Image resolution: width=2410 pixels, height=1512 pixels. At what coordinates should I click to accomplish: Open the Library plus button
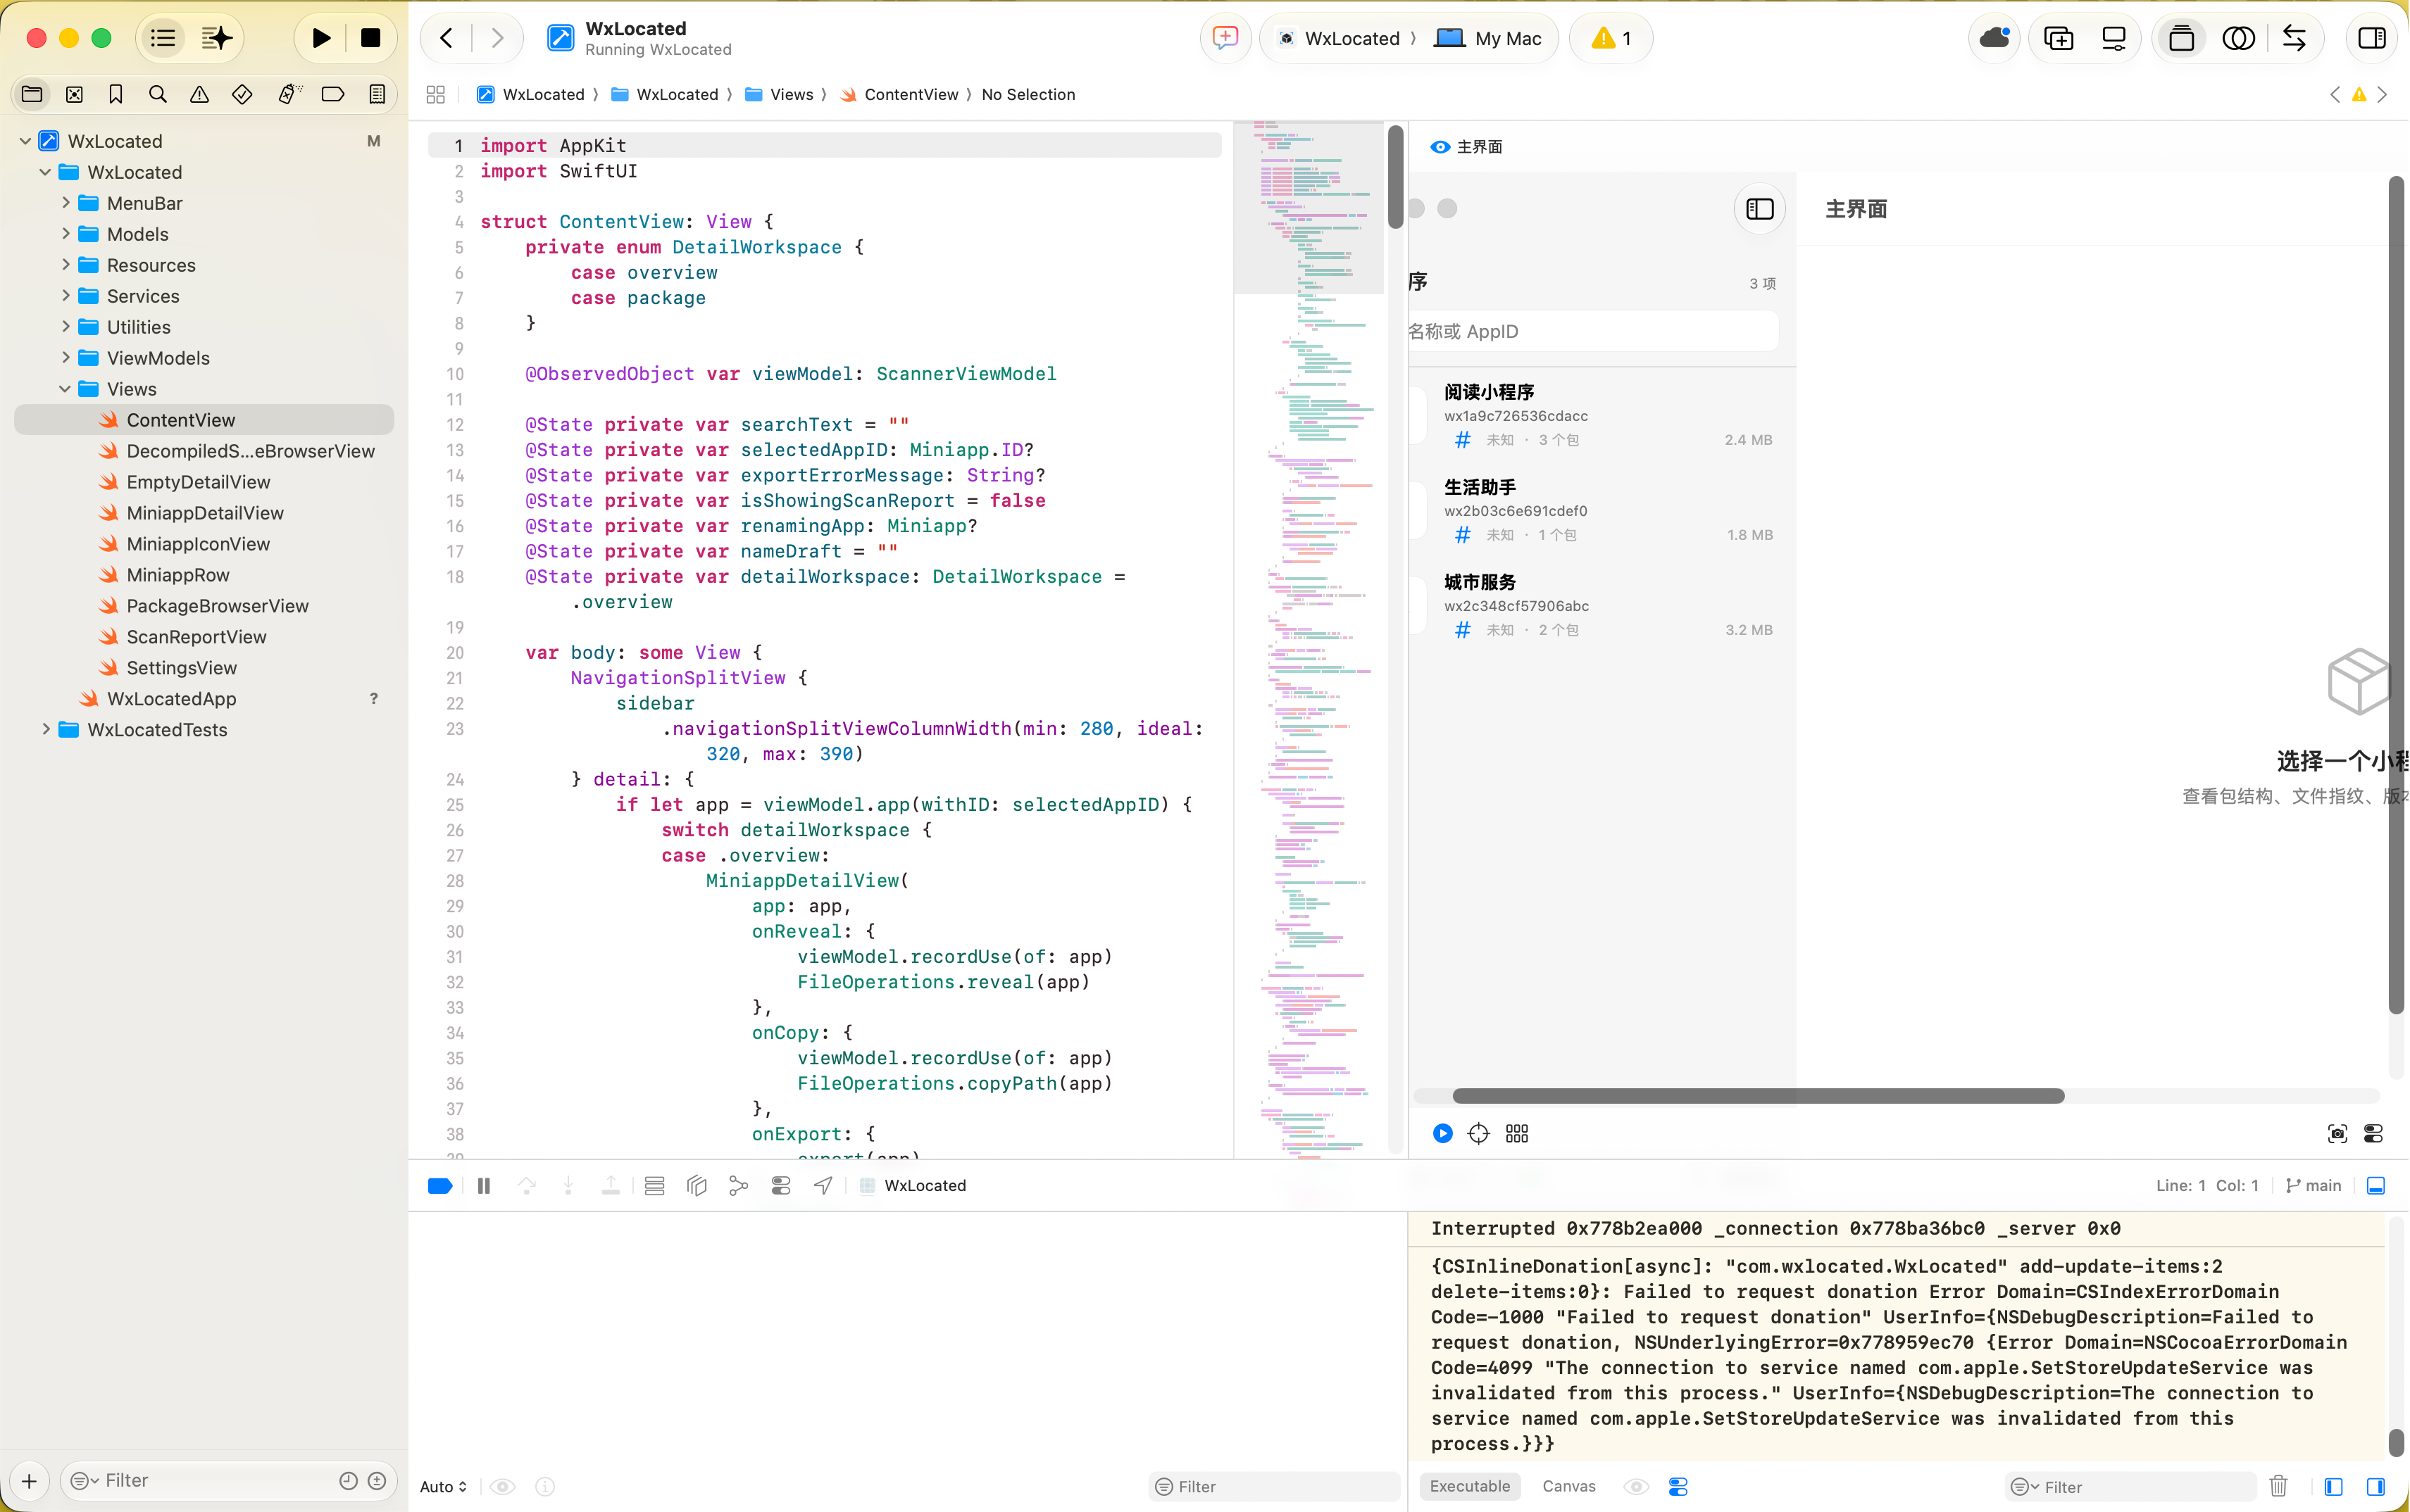tap(2059, 38)
